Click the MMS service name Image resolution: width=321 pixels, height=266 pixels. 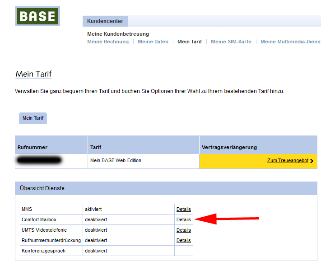point(27,209)
